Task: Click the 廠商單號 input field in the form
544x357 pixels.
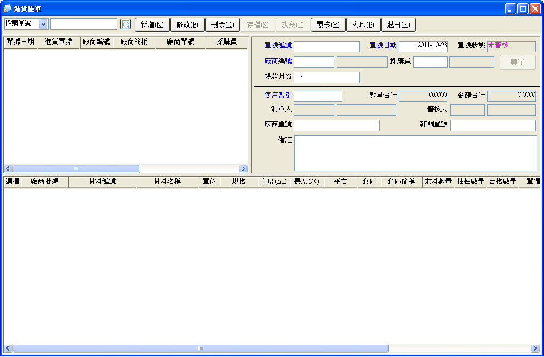Action: (337, 125)
